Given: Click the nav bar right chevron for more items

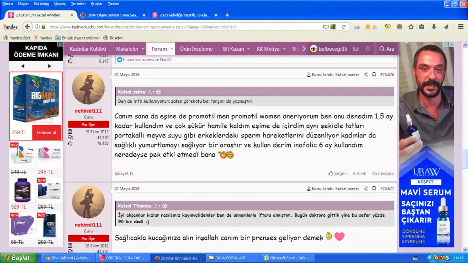Looking at the screenshot, I should [304, 48].
